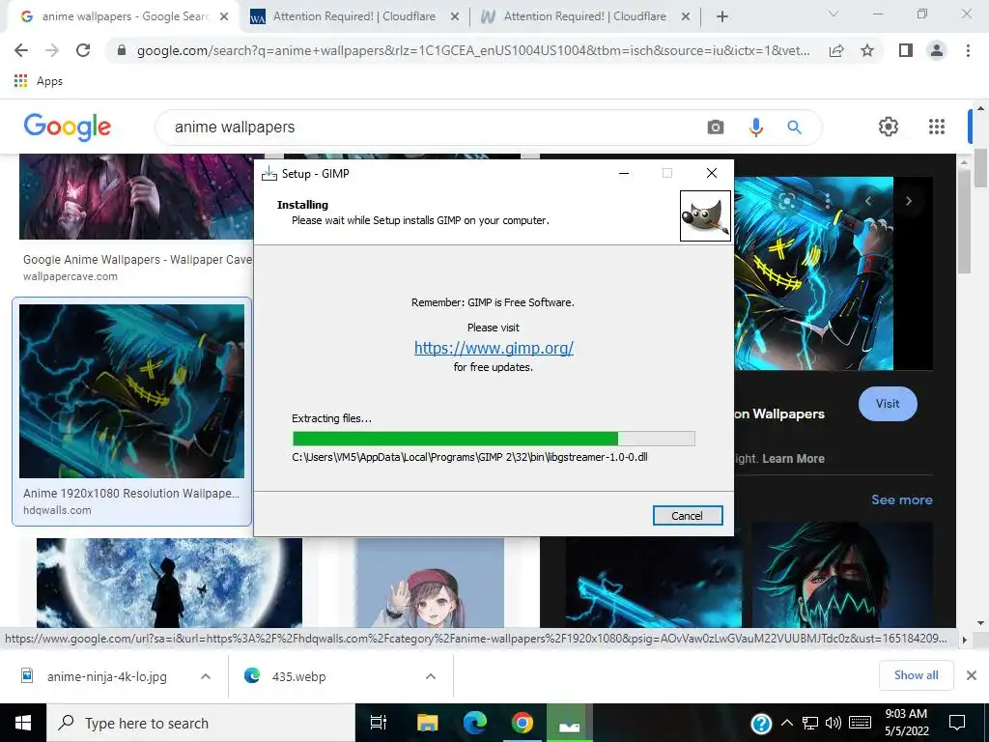989x742 pixels.
Task: Open network status tray icon
Action: 810,723
